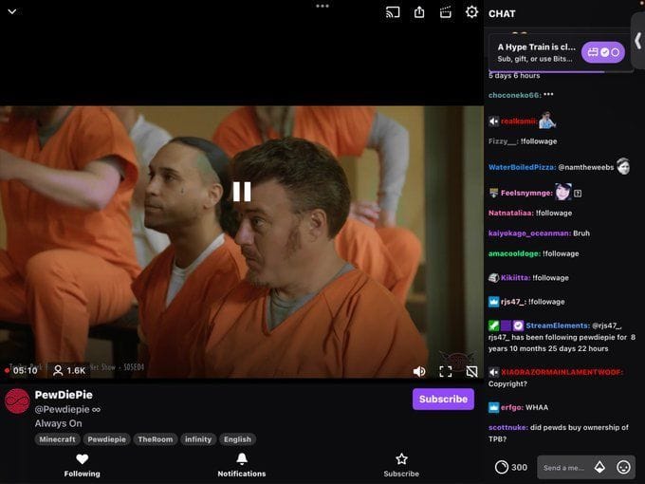Minimize the player with down chevron
This screenshot has height=484, width=645.
click(12, 11)
